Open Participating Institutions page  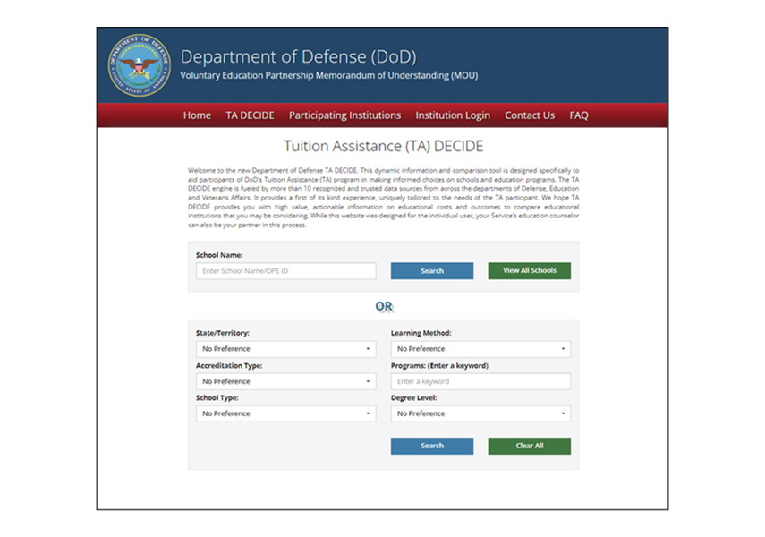344,115
